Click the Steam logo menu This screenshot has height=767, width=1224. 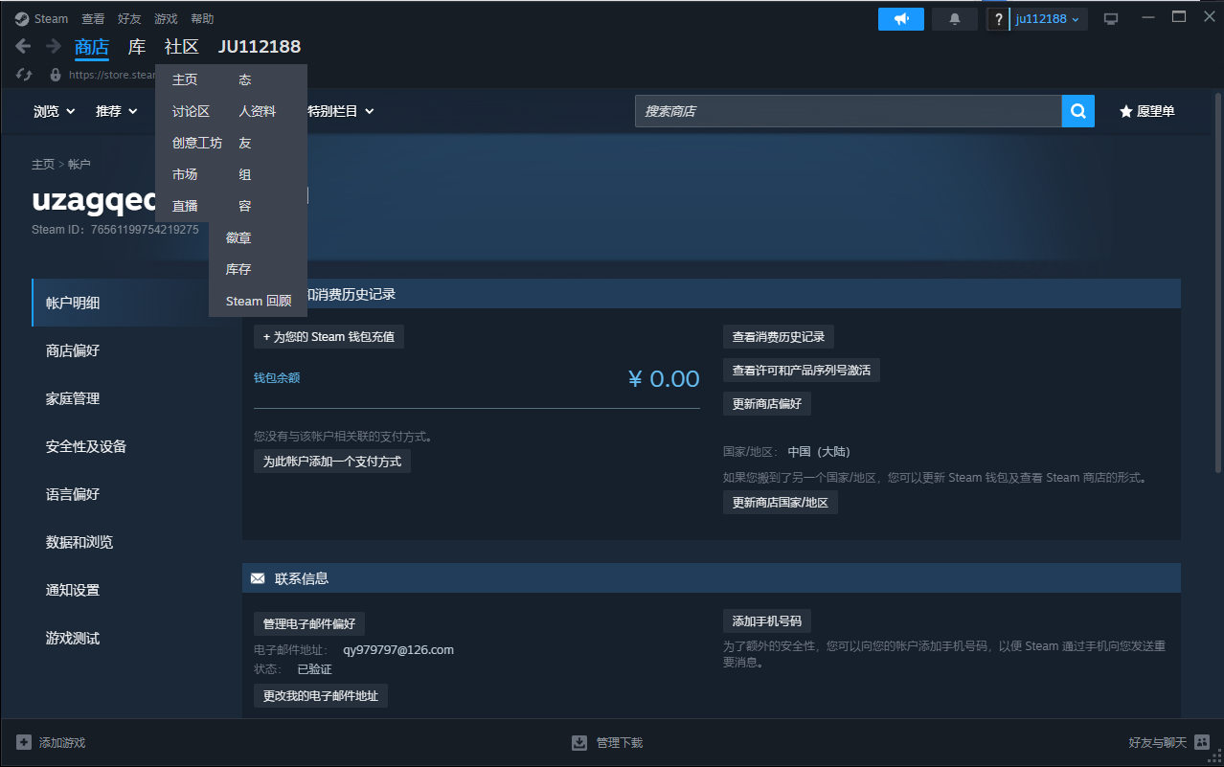click(x=42, y=18)
